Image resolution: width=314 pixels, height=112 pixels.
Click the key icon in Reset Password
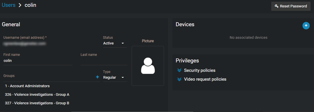(x=276, y=6)
